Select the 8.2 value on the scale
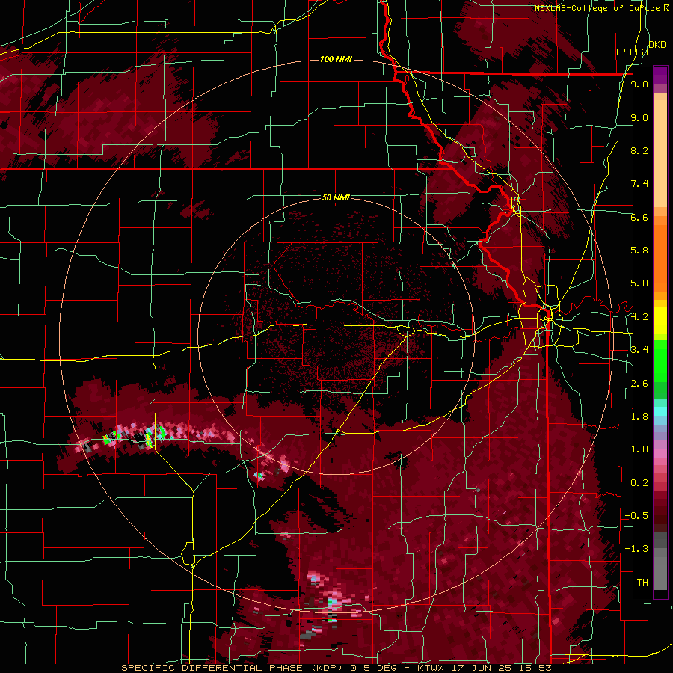 pyautogui.click(x=639, y=150)
